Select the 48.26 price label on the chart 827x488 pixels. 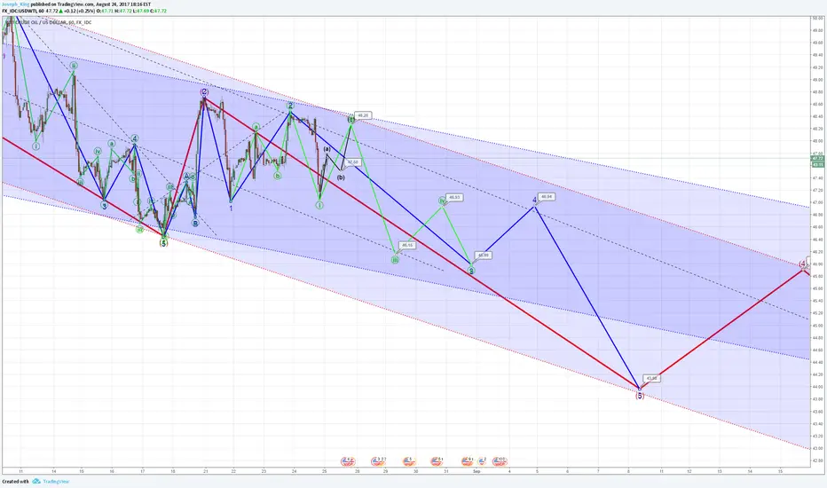pyautogui.click(x=362, y=115)
